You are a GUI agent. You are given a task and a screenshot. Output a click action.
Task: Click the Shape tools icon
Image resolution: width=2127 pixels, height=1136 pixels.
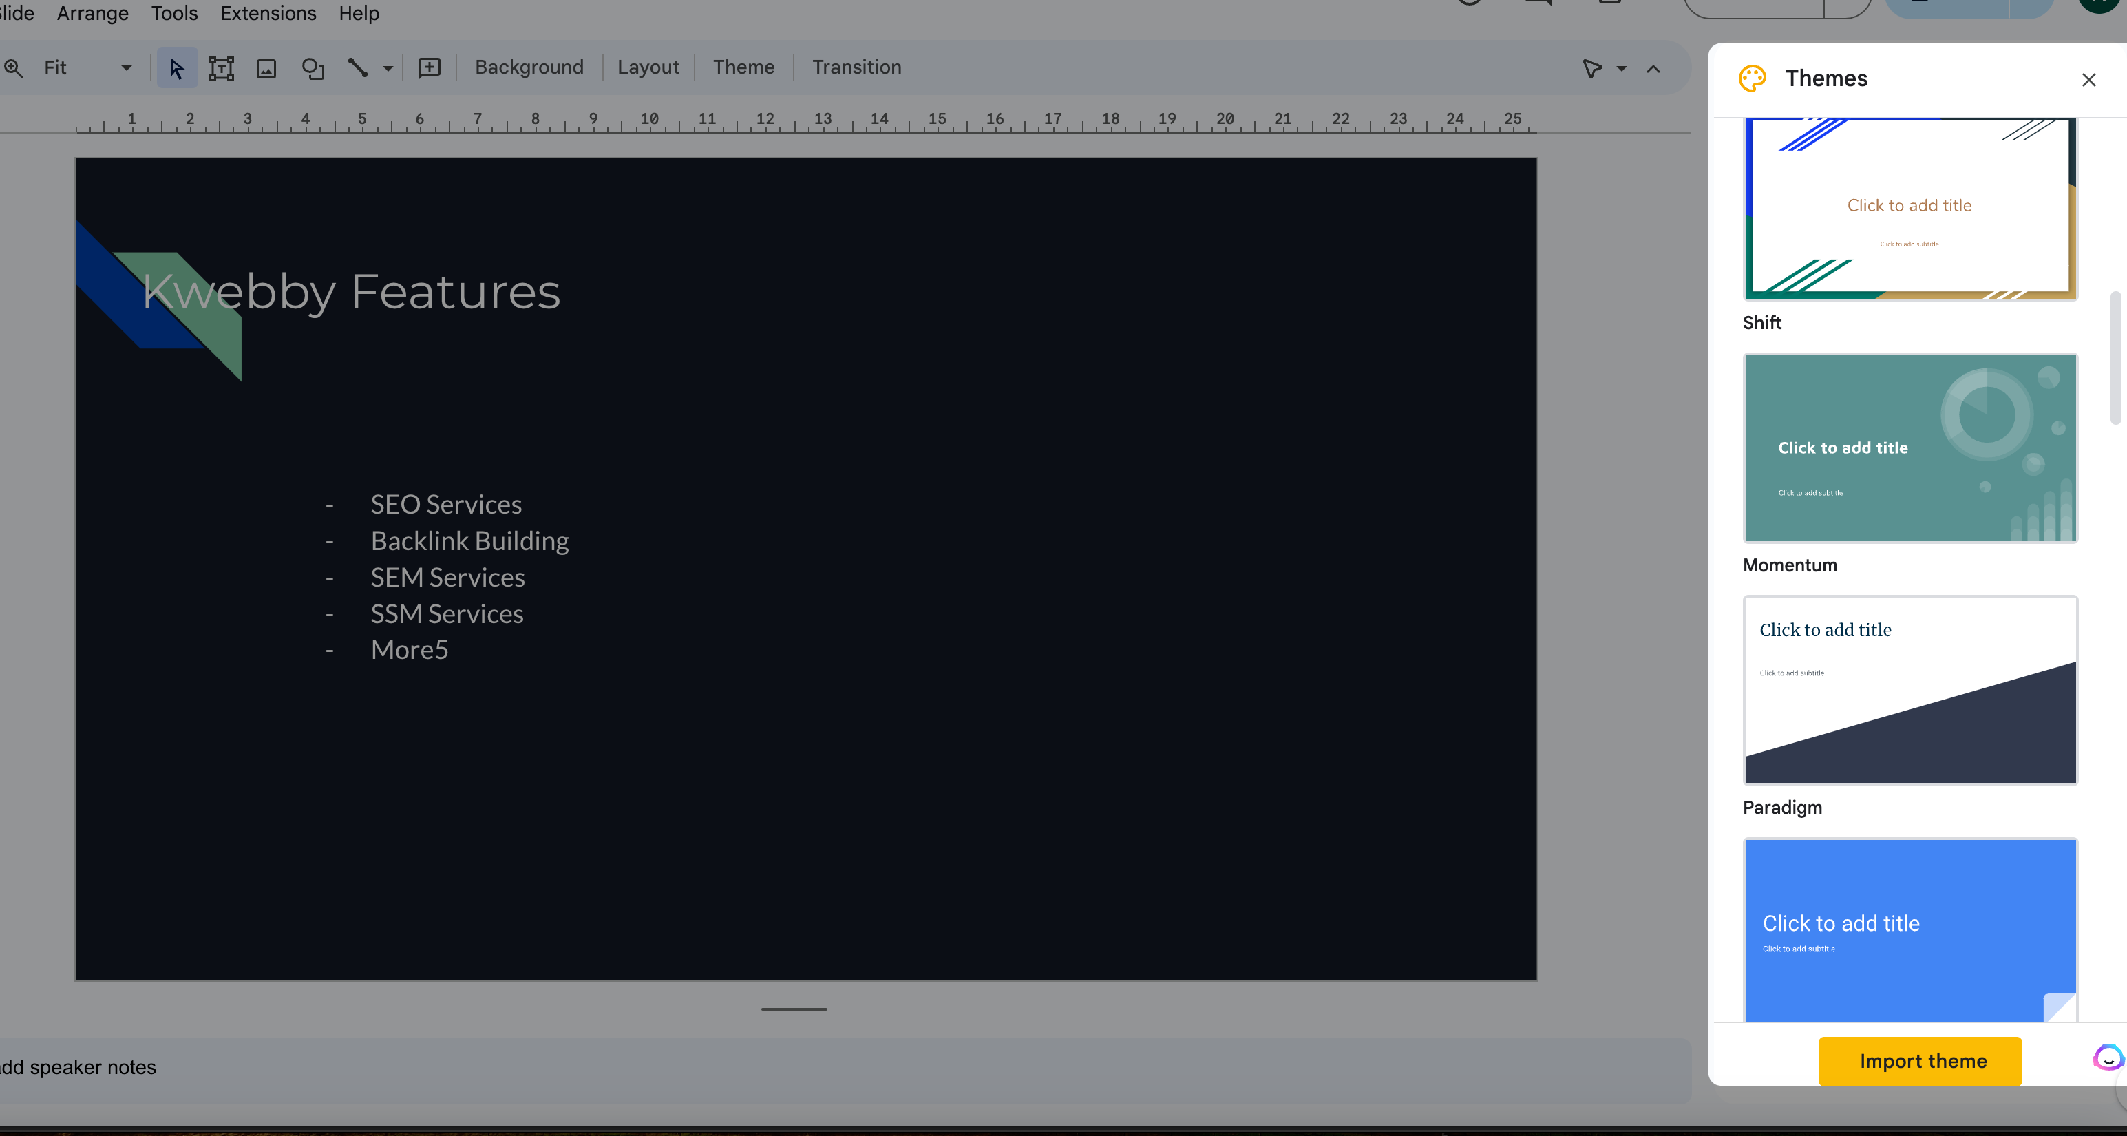click(311, 66)
